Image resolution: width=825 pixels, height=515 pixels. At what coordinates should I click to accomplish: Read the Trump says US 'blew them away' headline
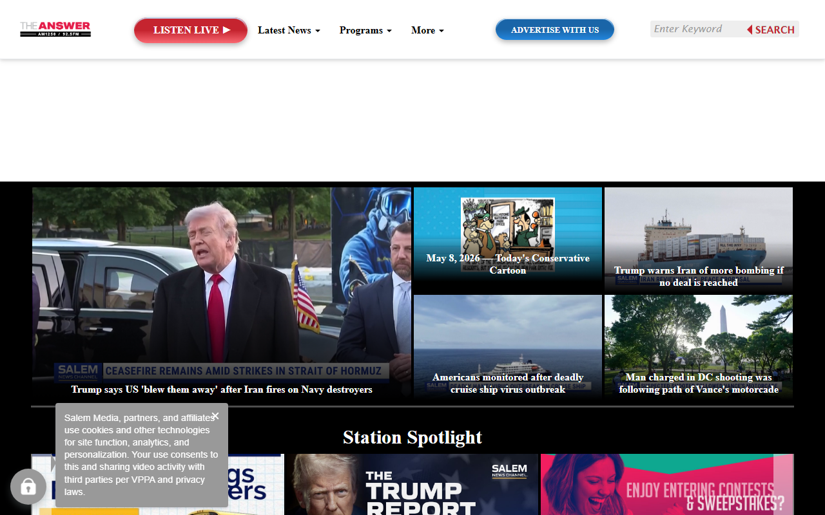(x=222, y=389)
